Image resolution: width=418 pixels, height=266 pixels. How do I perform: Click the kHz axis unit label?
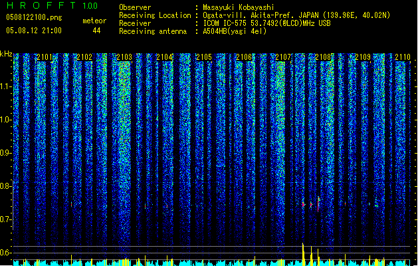point(6,54)
